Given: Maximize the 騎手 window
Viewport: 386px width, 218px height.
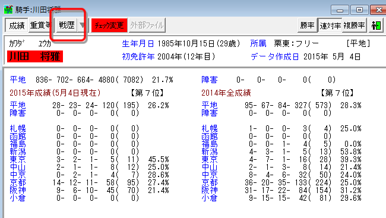Looking at the screenshot, I should pos(359,10).
